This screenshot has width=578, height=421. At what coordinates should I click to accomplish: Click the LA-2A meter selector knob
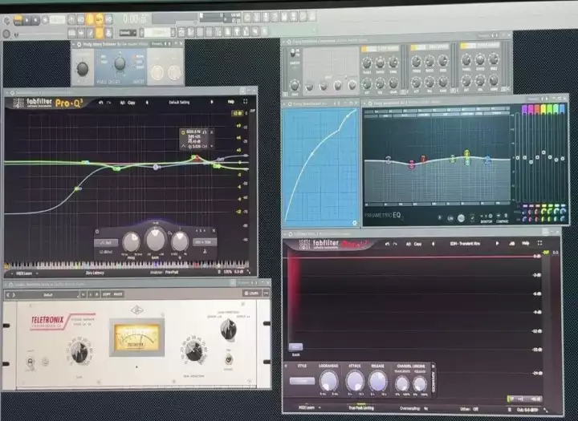pyautogui.click(x=228, y=330)
